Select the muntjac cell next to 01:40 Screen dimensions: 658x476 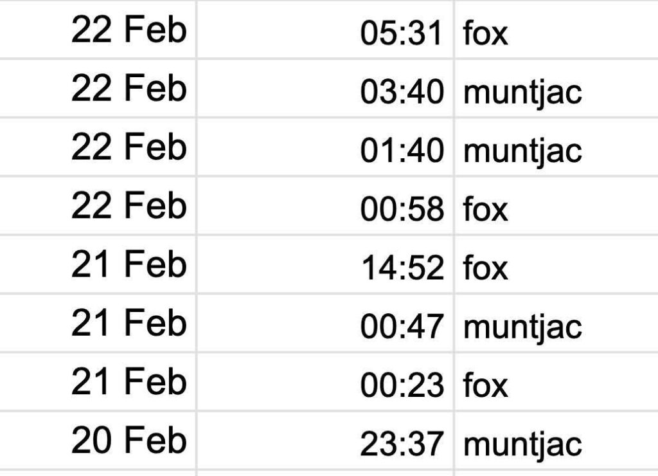(522, 151)
